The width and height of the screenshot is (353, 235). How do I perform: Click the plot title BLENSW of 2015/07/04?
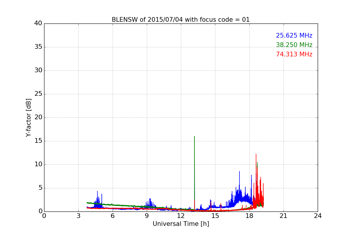tap(181, 20)
